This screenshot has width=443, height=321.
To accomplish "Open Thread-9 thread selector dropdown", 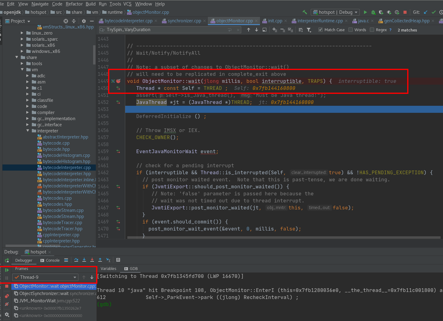I will point(46,277).
